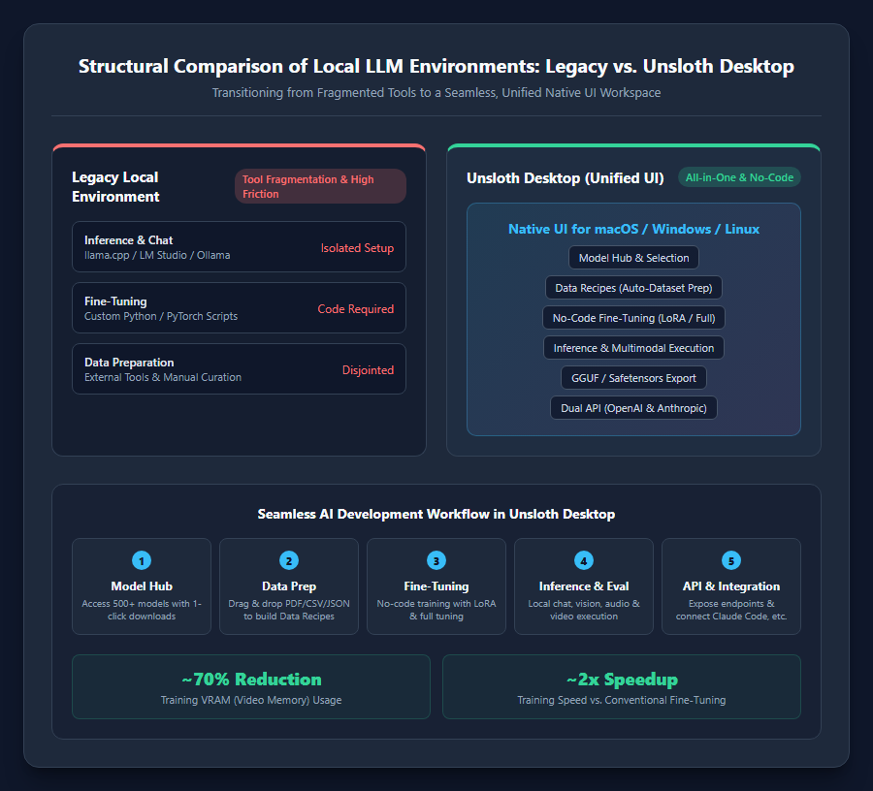Select the Dual API (OpenAI & Anthropic) pill
873x791 pixels.
633,408
